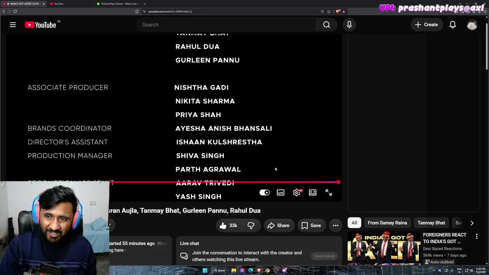Open the Live chat conversation icon
The width and height of the screenshot is (489, 275).
pyautogui.click(x=184, y=256)
